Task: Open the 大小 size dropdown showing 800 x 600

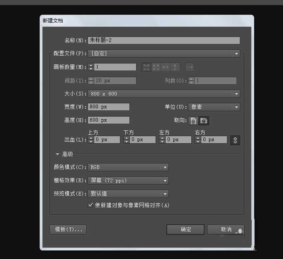Action: pyautogui.click(x=236, y=94)
